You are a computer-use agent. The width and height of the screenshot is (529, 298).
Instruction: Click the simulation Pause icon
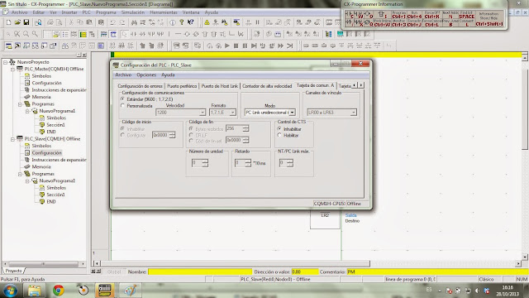(x=245, y=46)
